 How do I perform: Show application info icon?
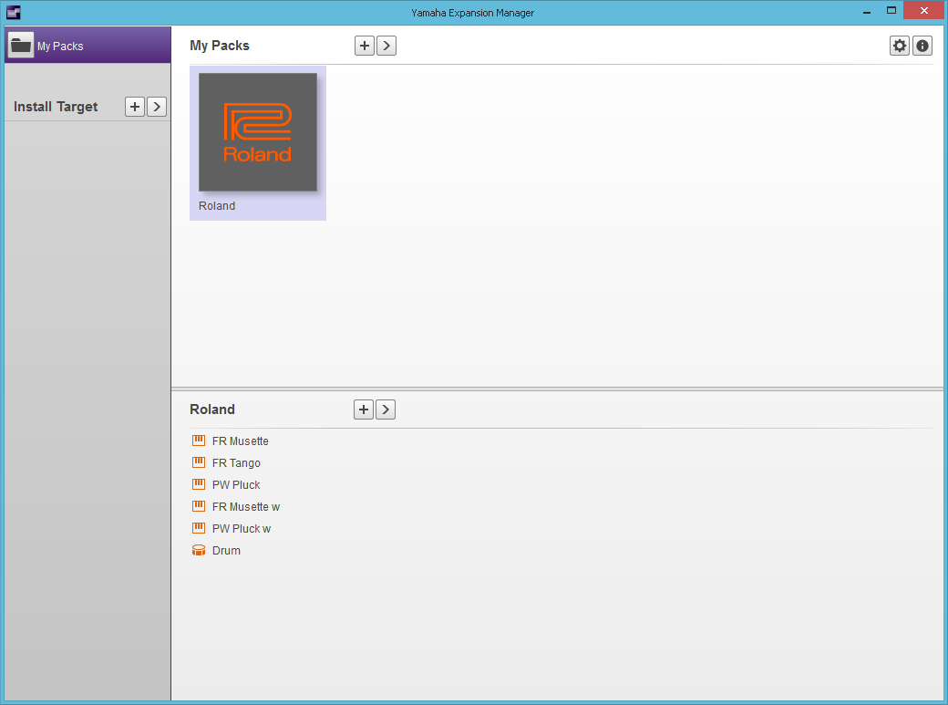coord(922,46)
